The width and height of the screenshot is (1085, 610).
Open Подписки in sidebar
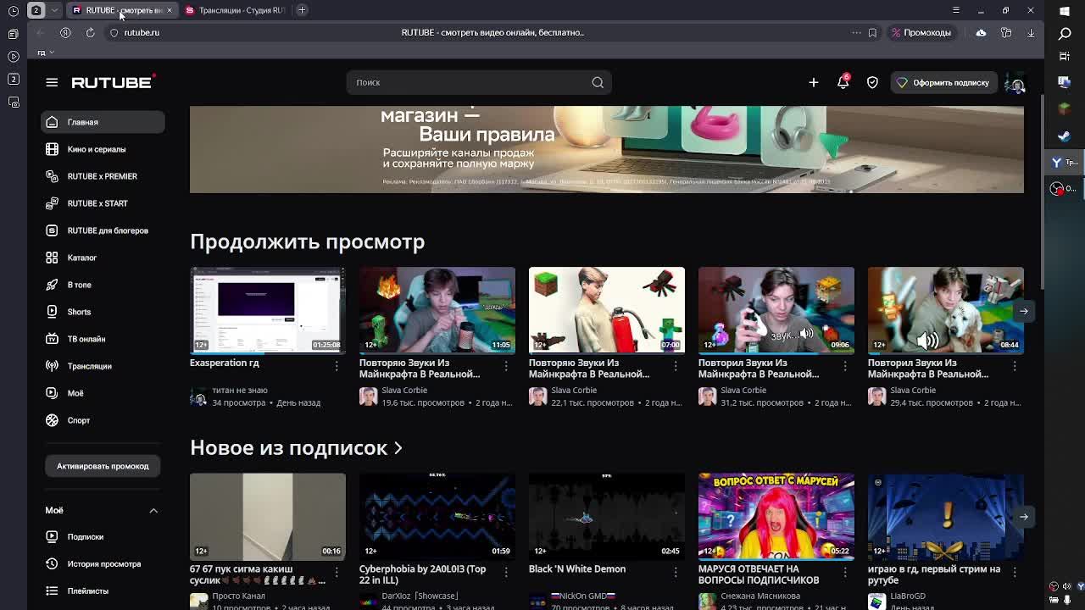[x=103, y=536]
